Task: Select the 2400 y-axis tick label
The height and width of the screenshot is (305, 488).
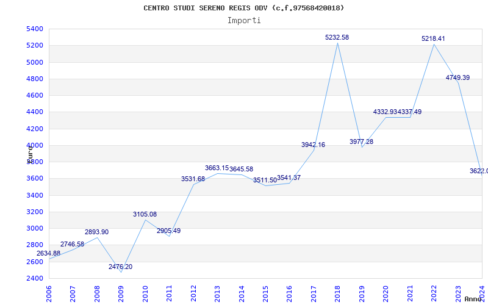Action: click(x=34, y=278)
